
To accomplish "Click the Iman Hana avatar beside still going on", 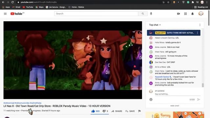I will click(x=151, y=52).
